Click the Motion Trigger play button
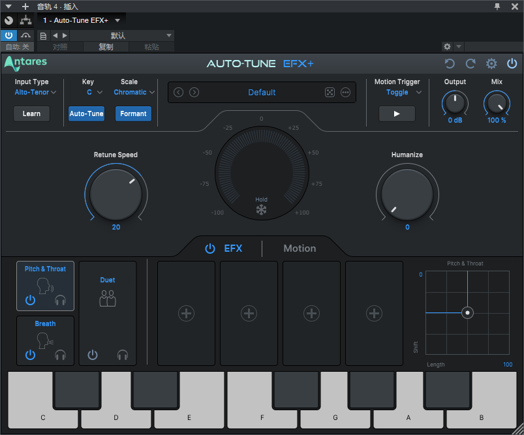This screenshot has width=524, height=435. pyautogui.click(x=397, y=113)
